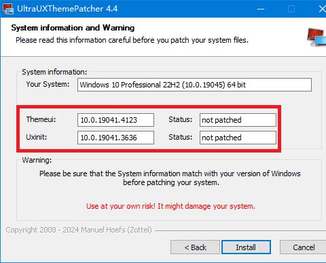Click the installer monitor logo in header

pyautogui.click(x=316, y=37)
